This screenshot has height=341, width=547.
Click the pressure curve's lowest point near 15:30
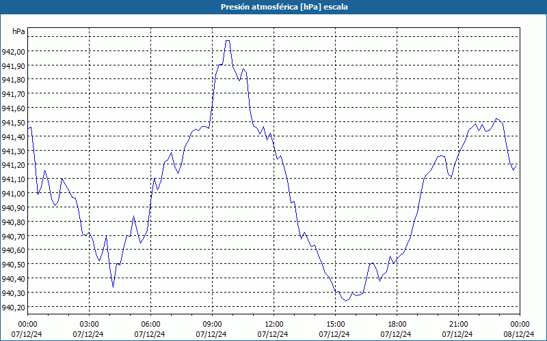345,301
